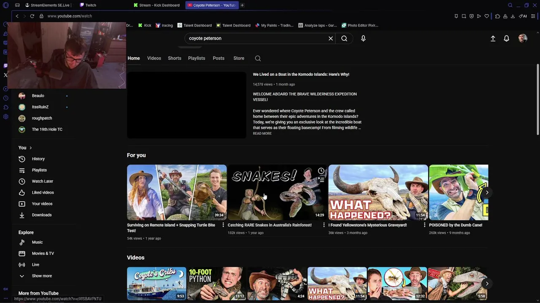Open the Komodo Islands boat video title
The width and height of the screenshot is (540, 303).
click(x=301, y=74)
